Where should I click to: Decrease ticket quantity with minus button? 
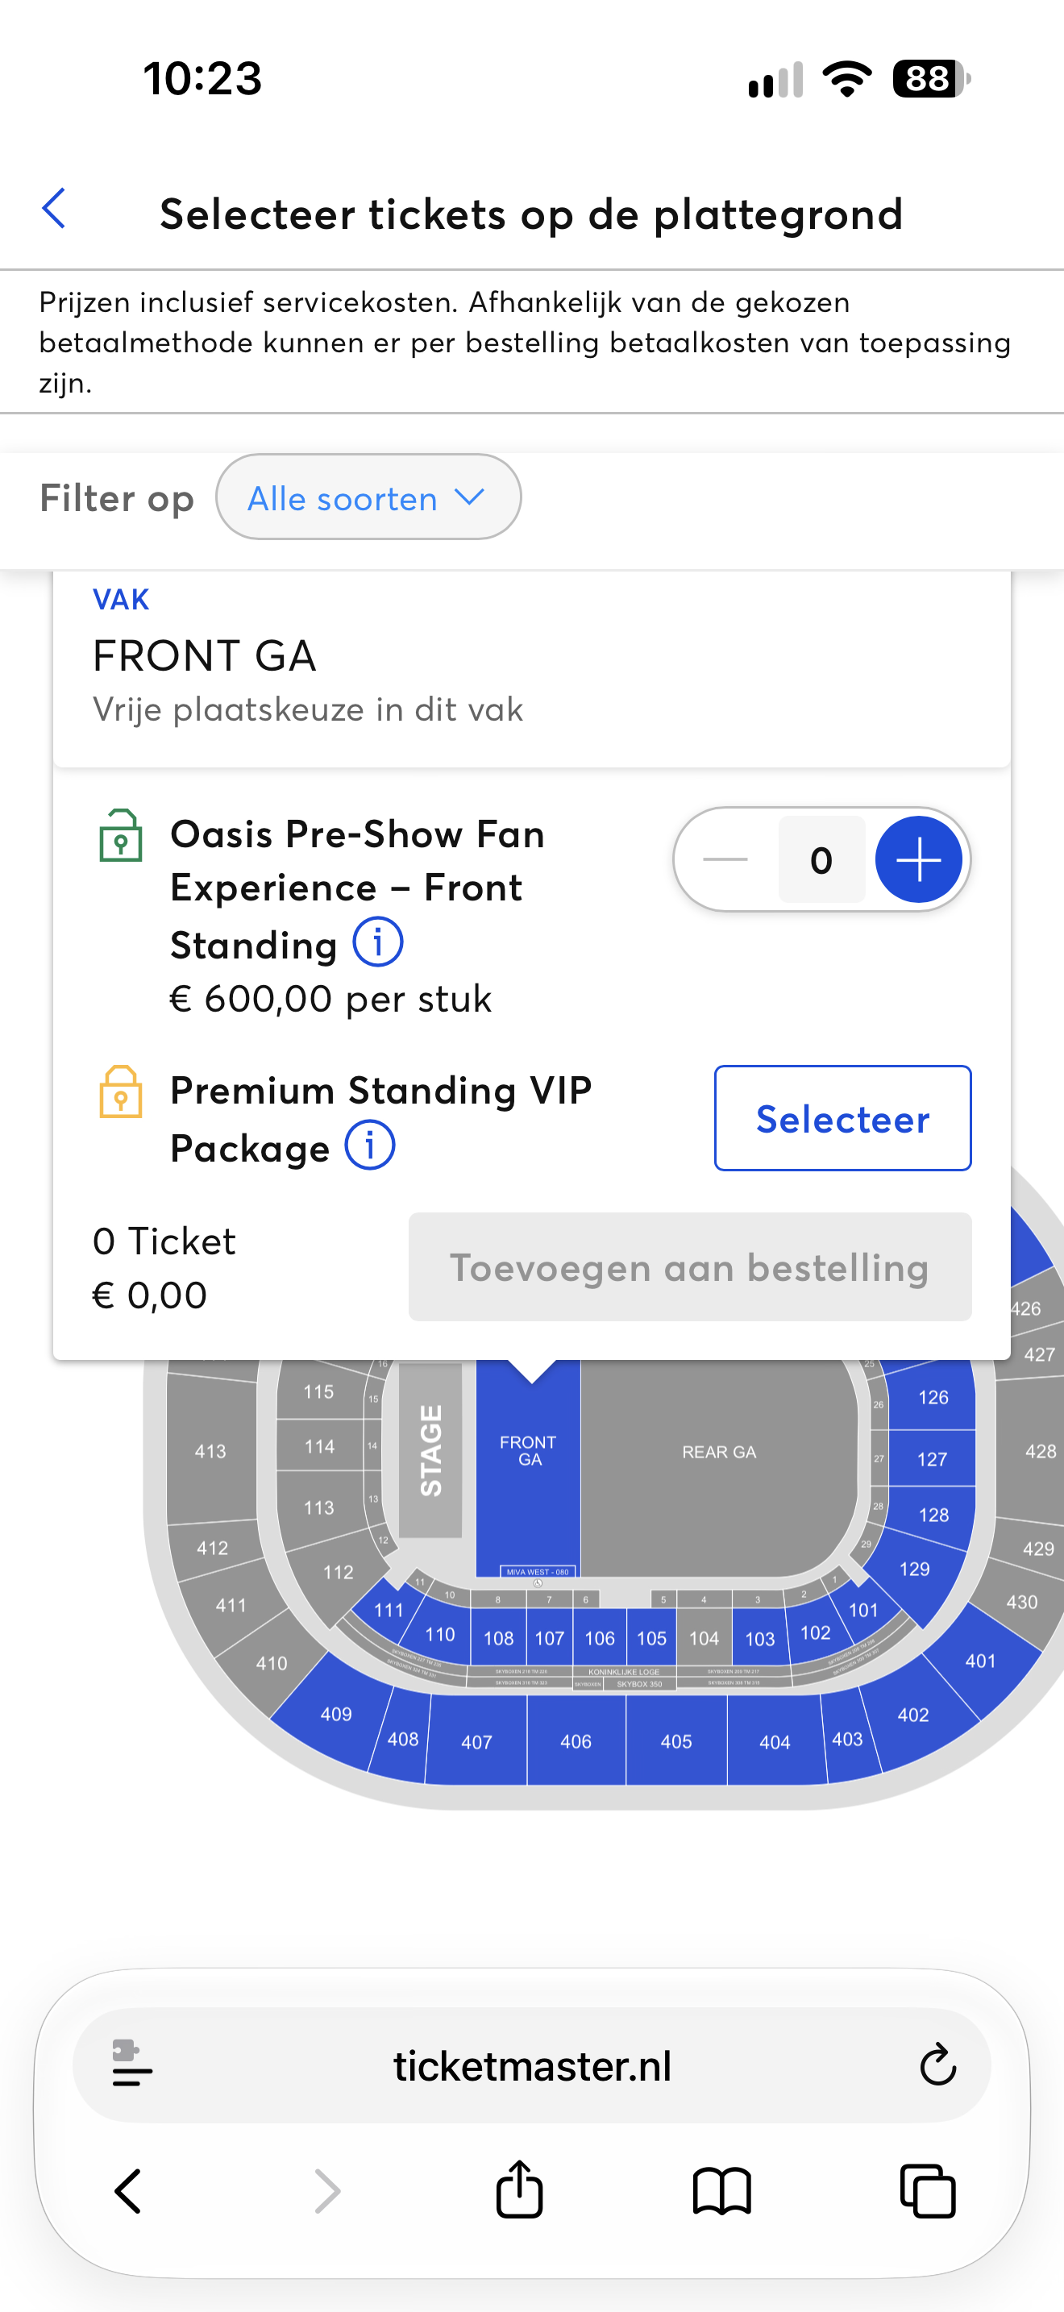click(x=725, y=860)
